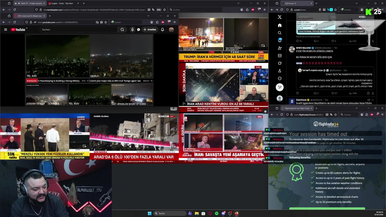Open X profile person icon in sidebar
Viewport: 386px width, 217px height.
280,71
